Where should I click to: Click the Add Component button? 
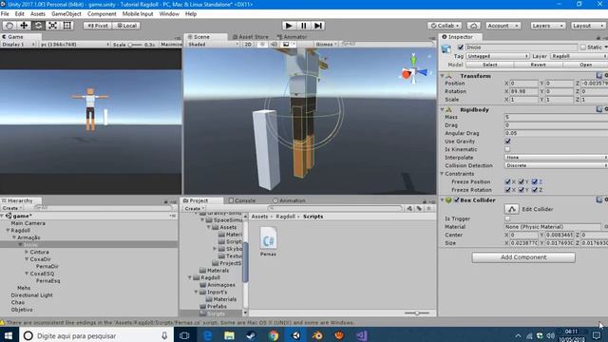point(523,257)
